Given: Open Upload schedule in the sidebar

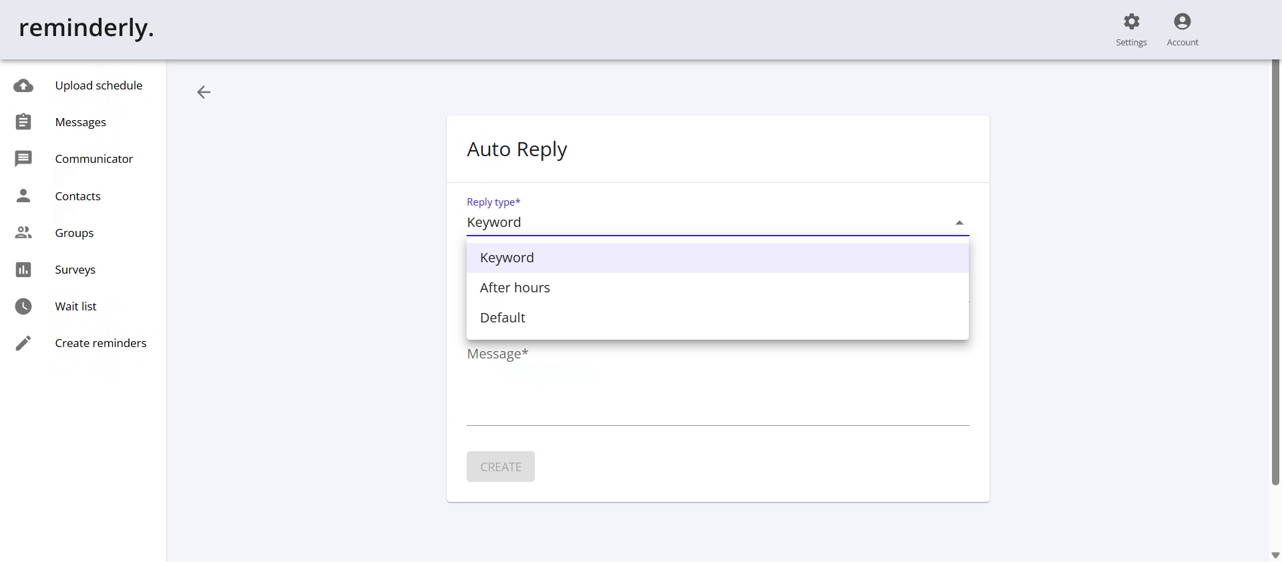Looking at the screenshot, I should coord(99,85).
